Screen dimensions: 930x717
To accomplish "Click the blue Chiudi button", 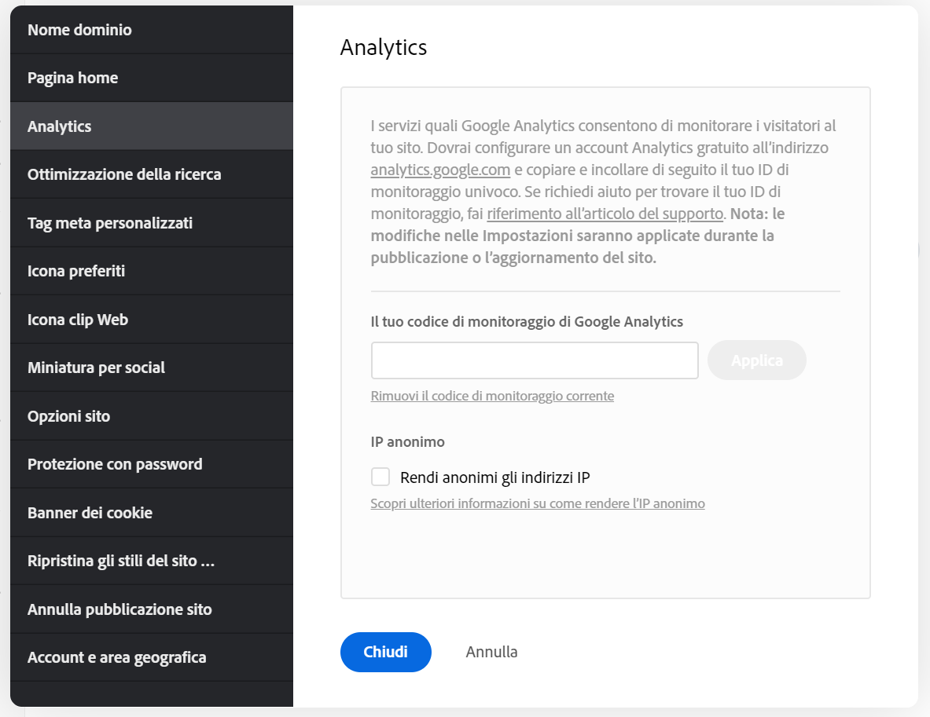I will [385, 652].
